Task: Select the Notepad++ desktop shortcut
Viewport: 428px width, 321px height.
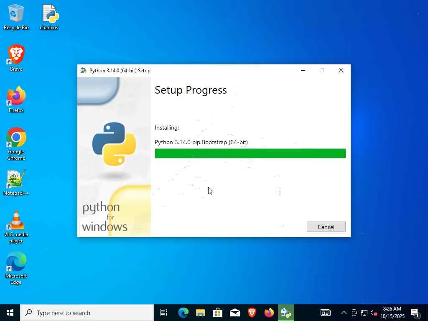Action: click(x=16, y=183)
